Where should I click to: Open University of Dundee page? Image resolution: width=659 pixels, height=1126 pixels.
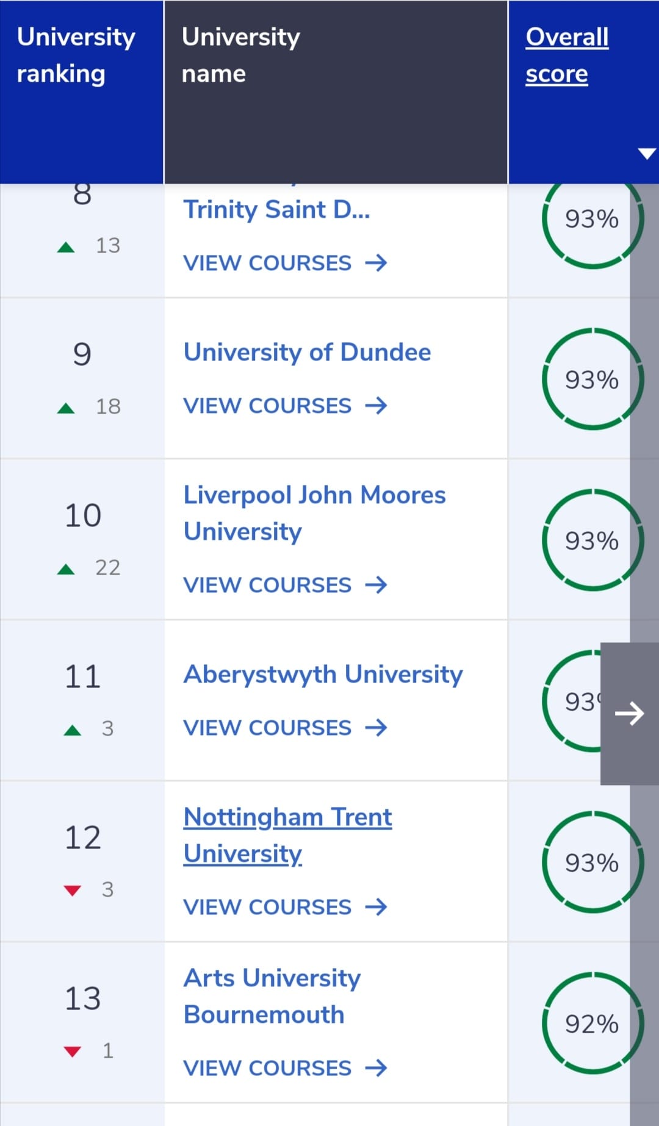pos(307,352)
